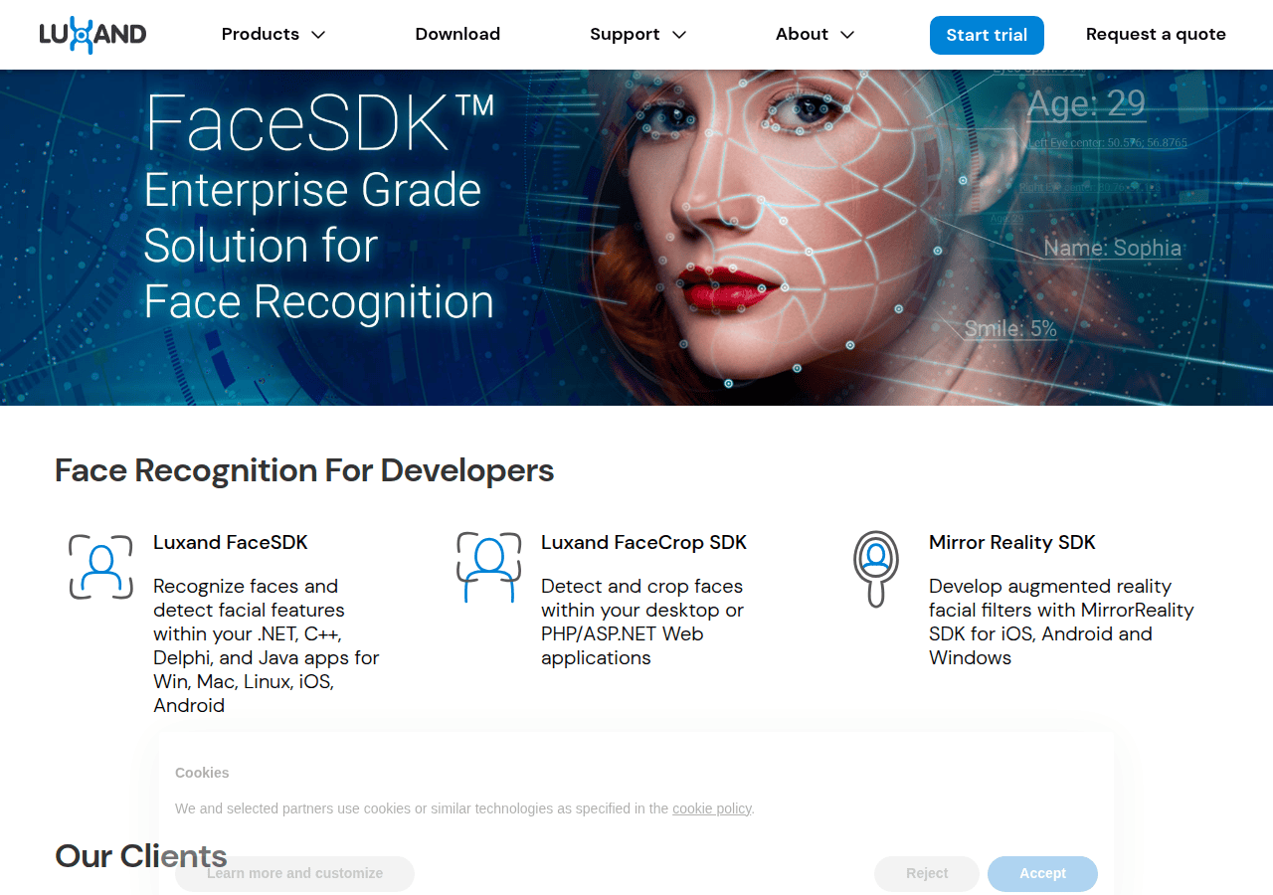Accept cookies

coord(1042,873)
